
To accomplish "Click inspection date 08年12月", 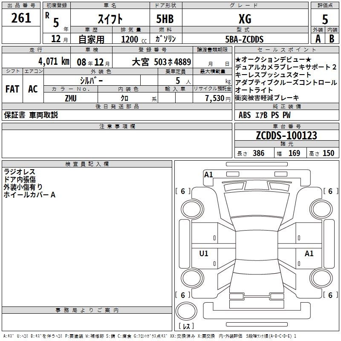I will point(93,62).
